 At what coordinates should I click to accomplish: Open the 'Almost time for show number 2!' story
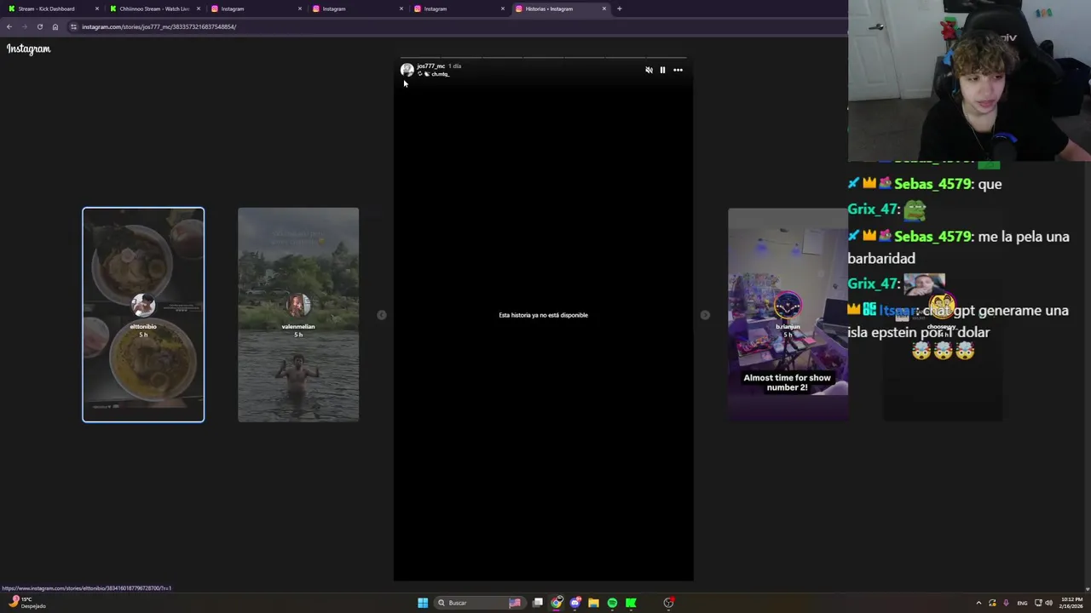coord(788,314)
